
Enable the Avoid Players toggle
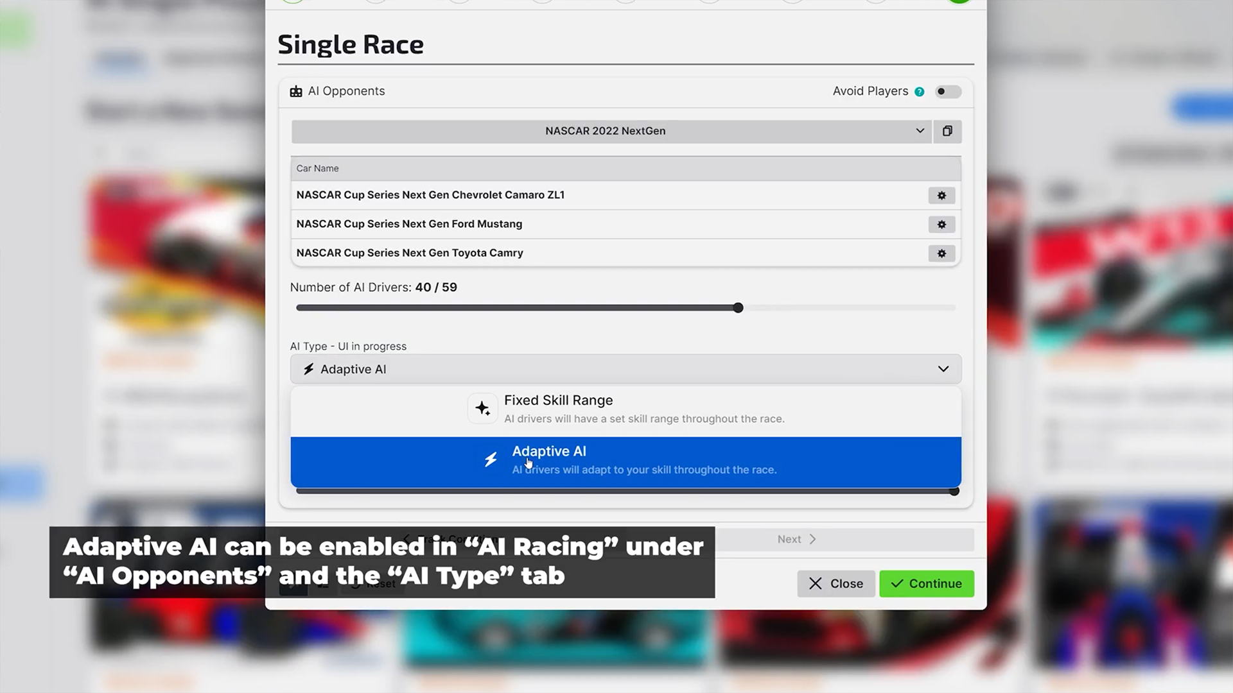tap(948, 91)
